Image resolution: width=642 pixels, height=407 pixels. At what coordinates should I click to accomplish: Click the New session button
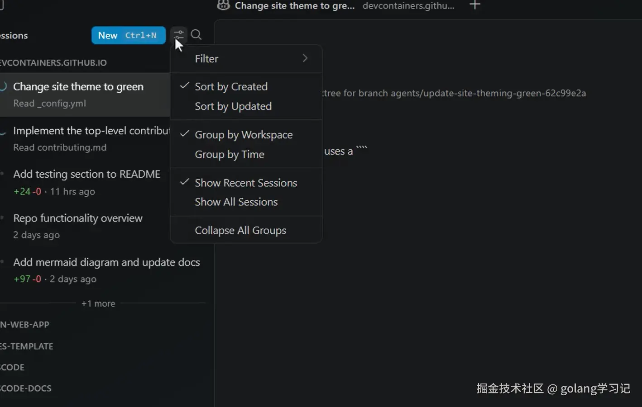(129, 35)
